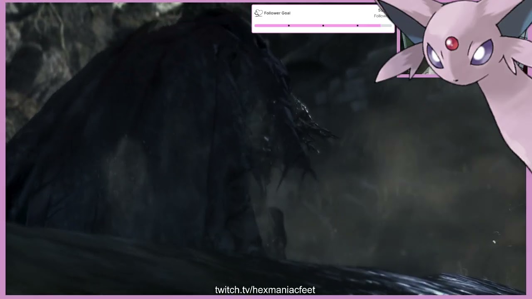The image size is (532, 299).
Task: Click the red gem on Espeon's forehead
Action: tap(452, 43)
